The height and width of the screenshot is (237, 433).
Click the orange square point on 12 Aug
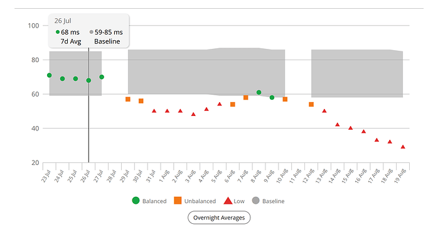[x=311, y=104]
